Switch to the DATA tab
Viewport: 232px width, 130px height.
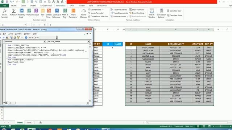(x=72, y=6)
